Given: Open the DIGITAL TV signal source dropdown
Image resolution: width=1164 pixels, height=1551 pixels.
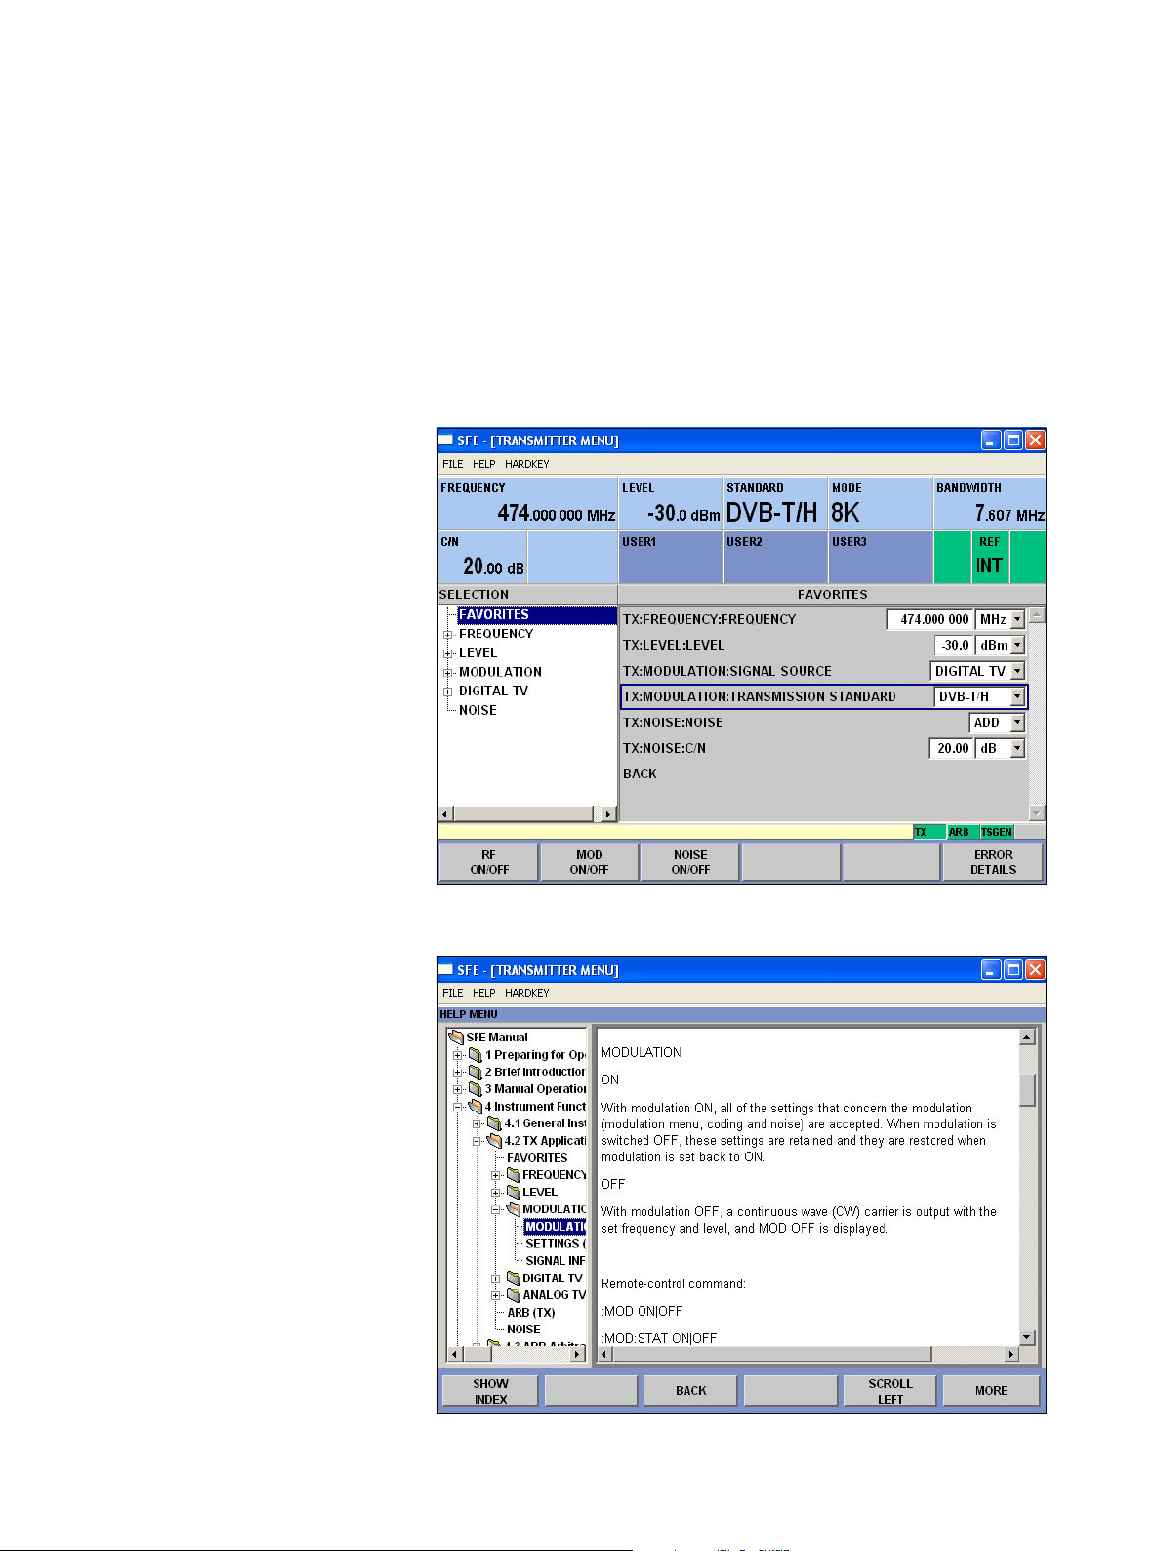Looking at the screenshot, I should tap(1018, 671).
